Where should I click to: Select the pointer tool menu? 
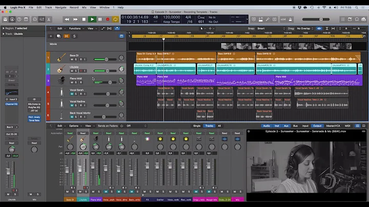click(x=202, y=29)
